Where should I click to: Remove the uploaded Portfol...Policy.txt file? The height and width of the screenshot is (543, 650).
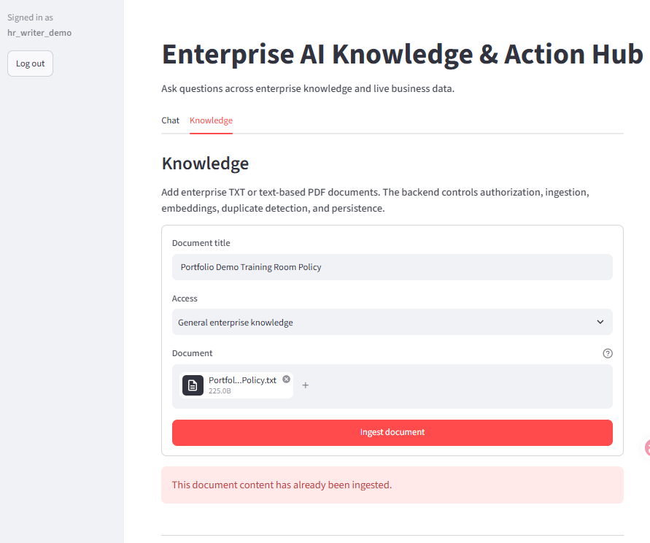tap(286, 379)
